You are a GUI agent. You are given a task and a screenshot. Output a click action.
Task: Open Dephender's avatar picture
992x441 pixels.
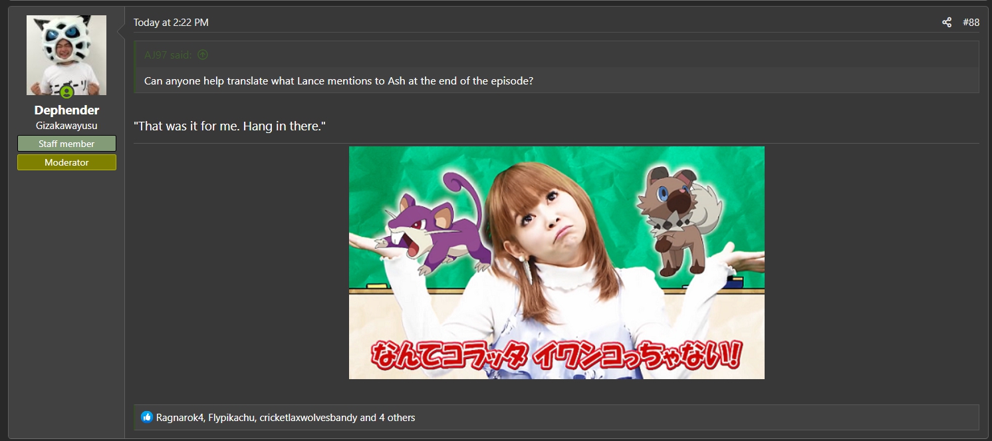(x=66, y=55)
